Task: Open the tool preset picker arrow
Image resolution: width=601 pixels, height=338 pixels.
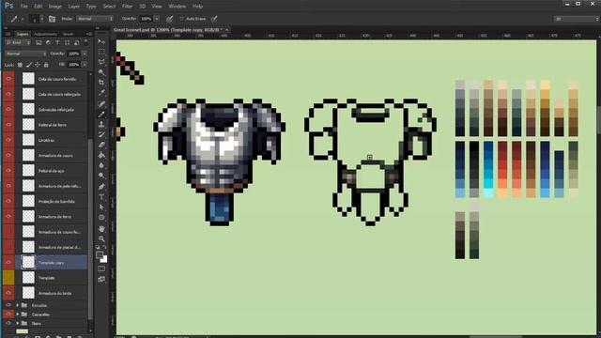Action: [x=23, y=19]
